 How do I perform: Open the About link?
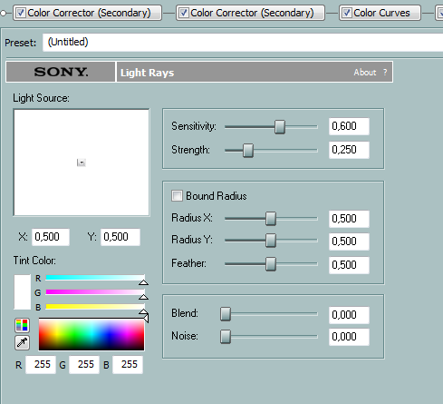point(365,73)
